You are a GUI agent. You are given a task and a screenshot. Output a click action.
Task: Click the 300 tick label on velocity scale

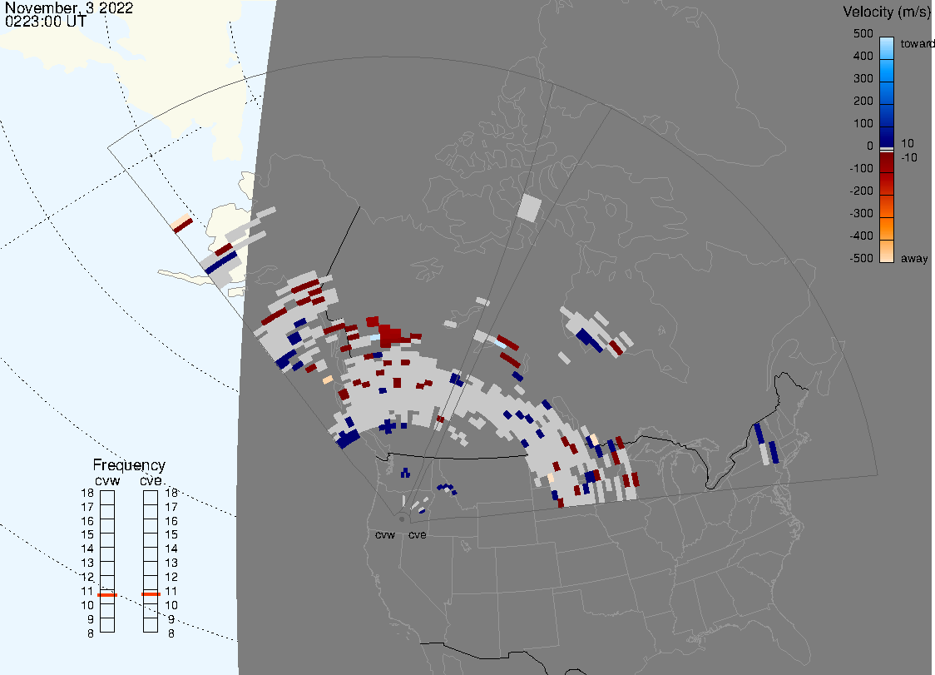(863, 79)
